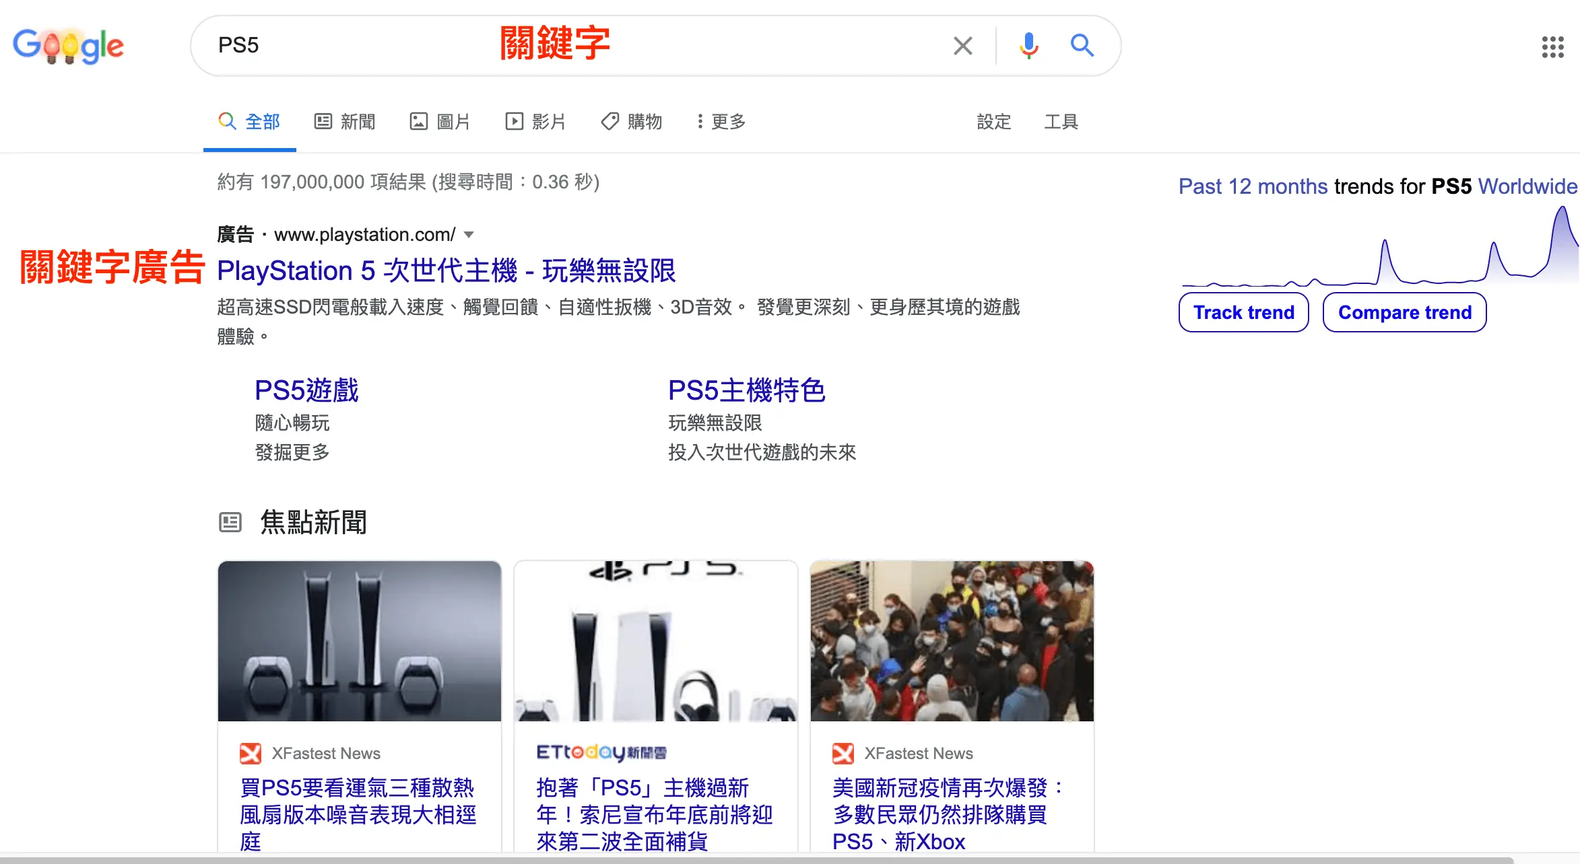Switch to the 新聞 tab
This screenshot has height=864, width=1580.
pos(345,122)
